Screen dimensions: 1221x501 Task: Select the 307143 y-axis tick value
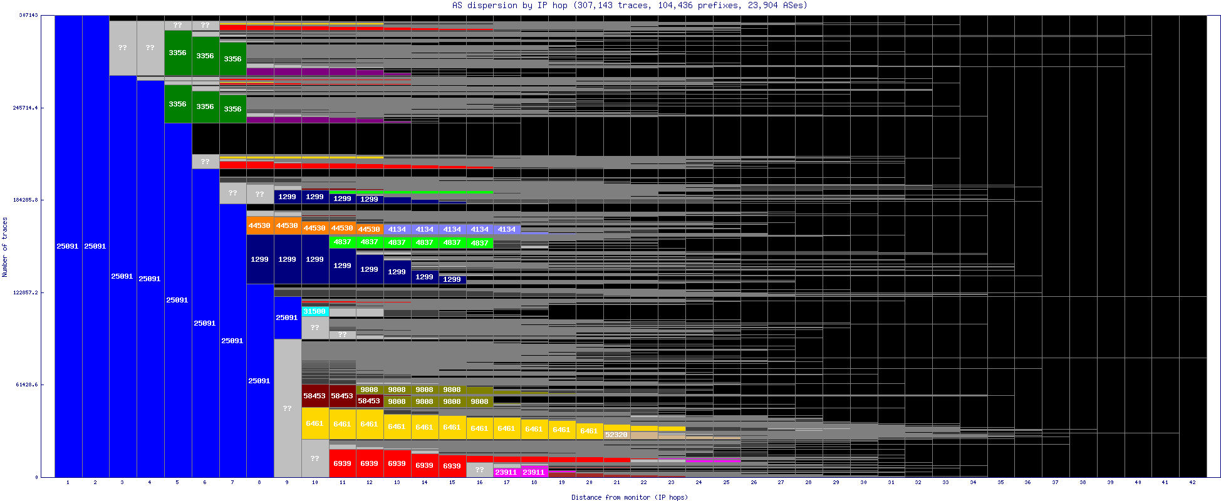[28, 15]
